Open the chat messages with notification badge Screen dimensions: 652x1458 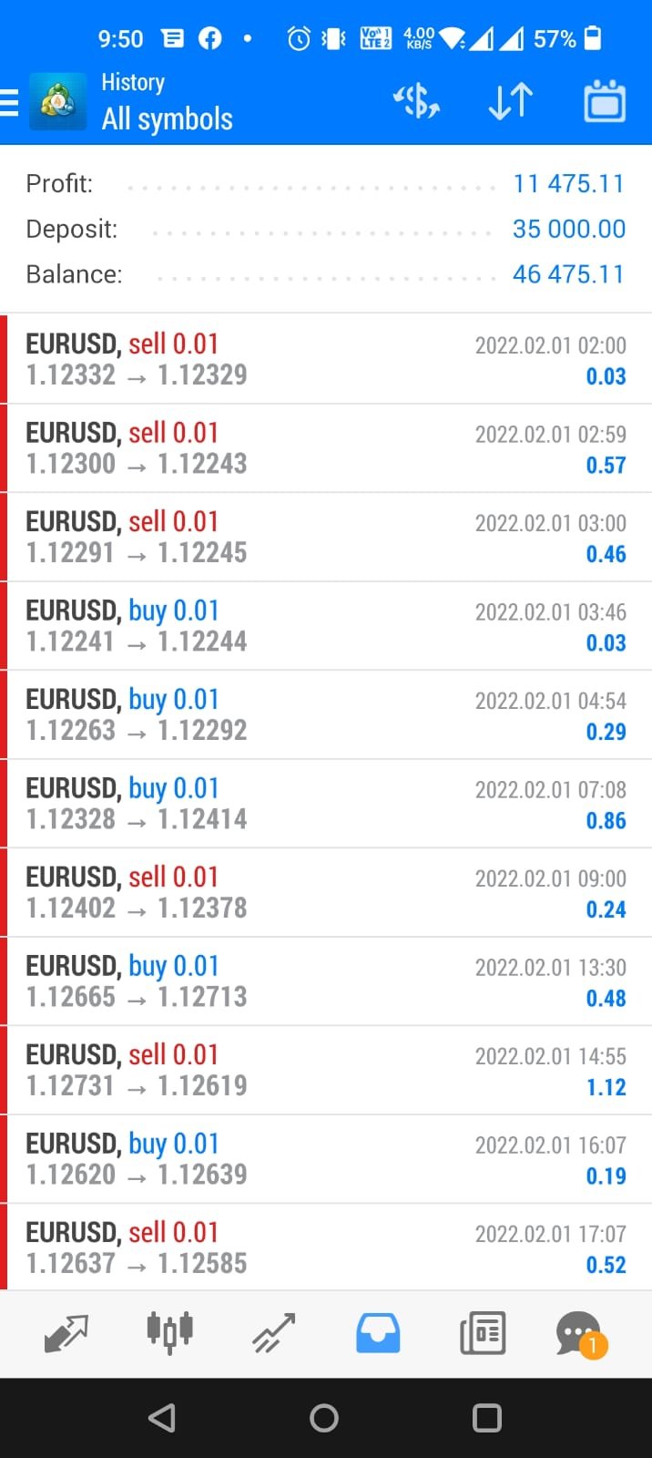(579, 1334)
